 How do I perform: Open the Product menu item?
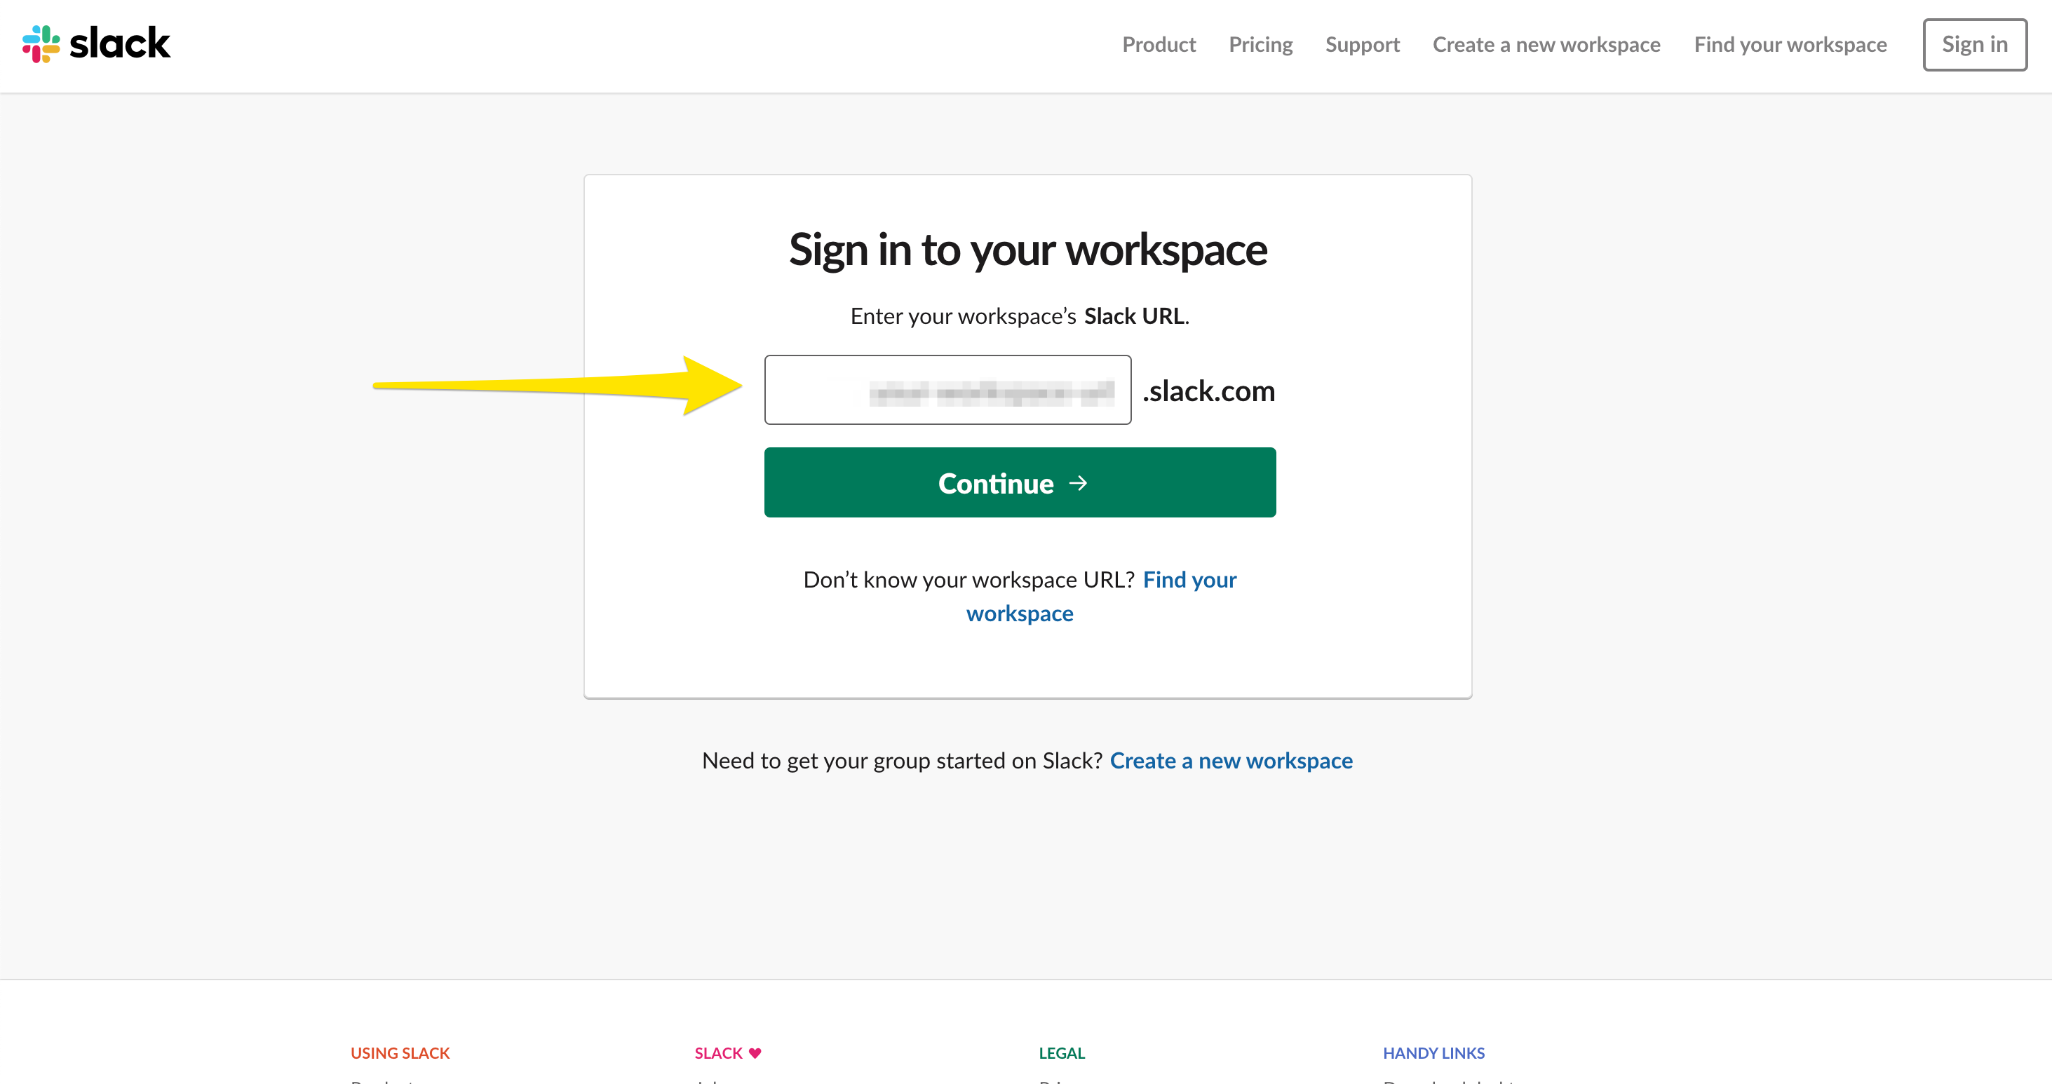click(x=1159, y=45)
